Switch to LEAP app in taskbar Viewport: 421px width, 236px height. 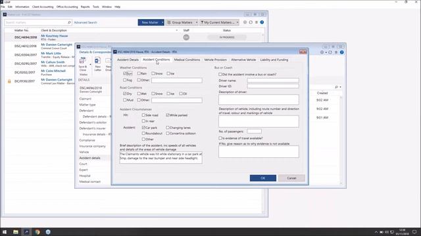click(x=26, y=232)
